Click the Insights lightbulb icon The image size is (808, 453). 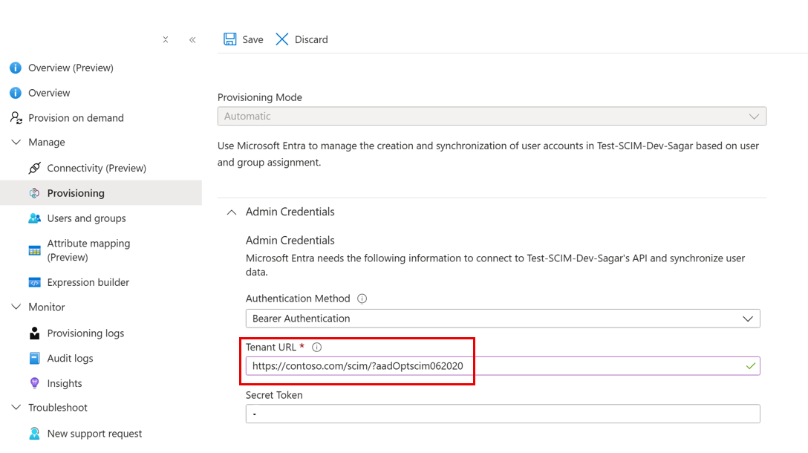point(34,383)
